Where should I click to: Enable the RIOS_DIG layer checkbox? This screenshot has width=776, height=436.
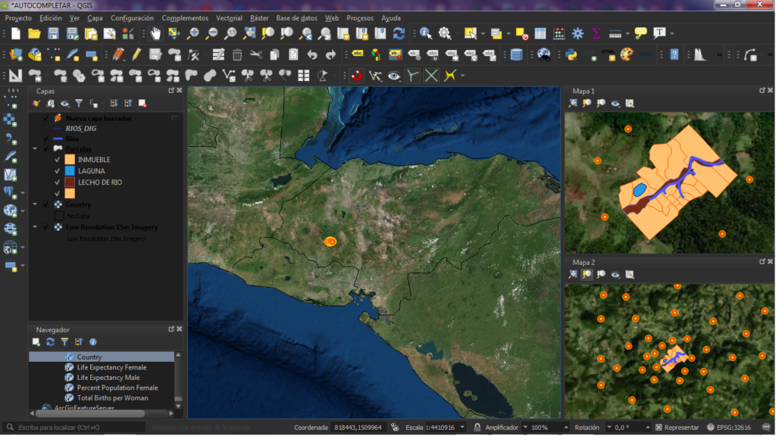pos(46,129)
